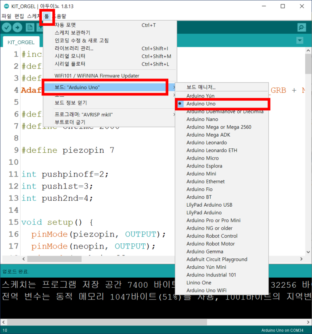312x334 pixels.
Task: Click console horizontal scrollbar thumb
Action: [107, 322]
